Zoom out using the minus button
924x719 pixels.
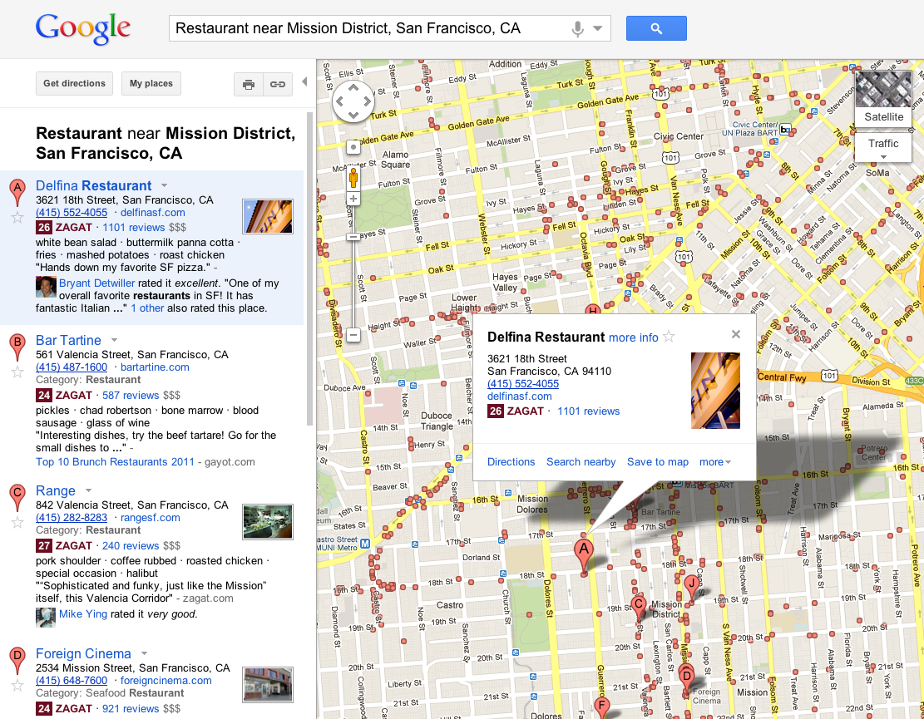353,335
